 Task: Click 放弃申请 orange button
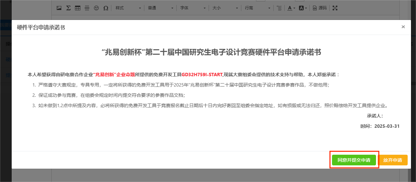393,160
